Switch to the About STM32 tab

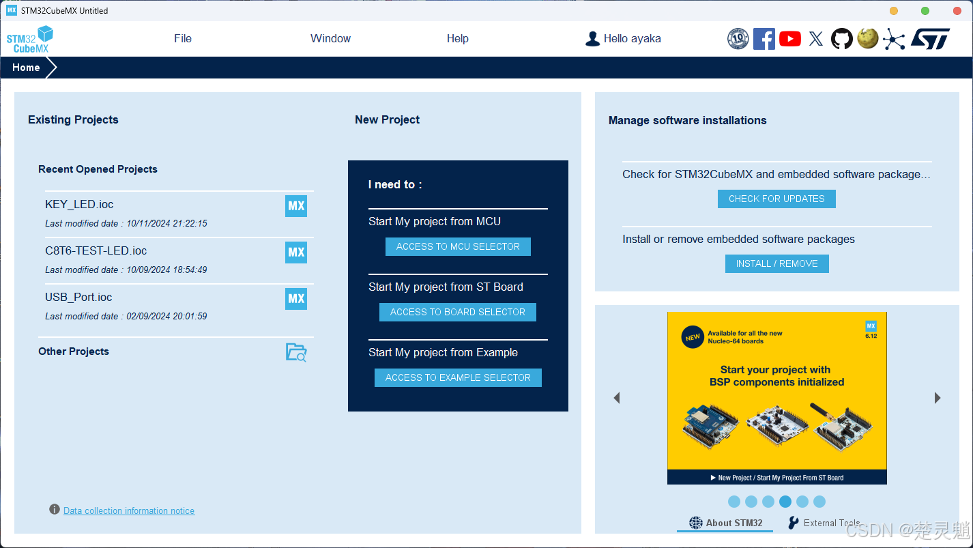pos(725,523)
